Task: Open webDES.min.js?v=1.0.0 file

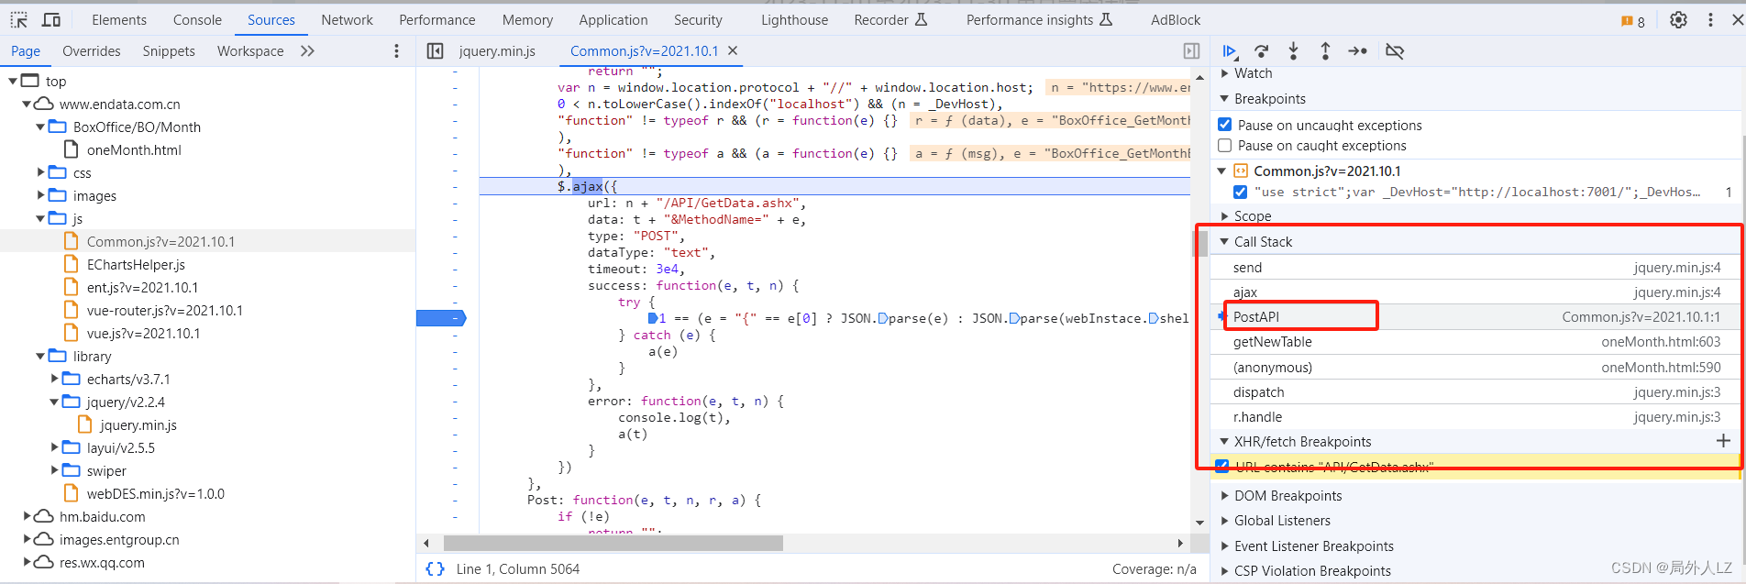Action: point(155,494)
